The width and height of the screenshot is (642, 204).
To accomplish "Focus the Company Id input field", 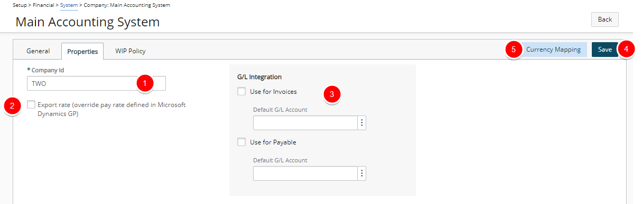I will click(x=96, y=83).
